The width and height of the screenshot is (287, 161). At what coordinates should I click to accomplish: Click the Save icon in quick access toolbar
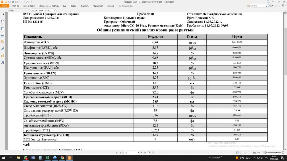pos(9,1)
